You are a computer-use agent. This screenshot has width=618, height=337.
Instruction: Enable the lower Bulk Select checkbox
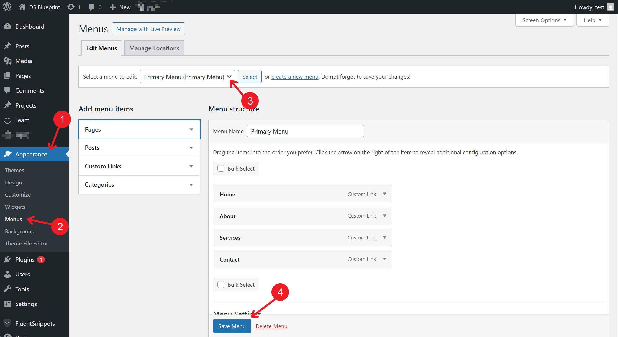(221, 284)
